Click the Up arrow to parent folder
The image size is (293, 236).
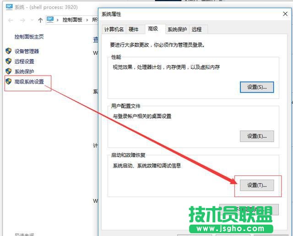40,20
